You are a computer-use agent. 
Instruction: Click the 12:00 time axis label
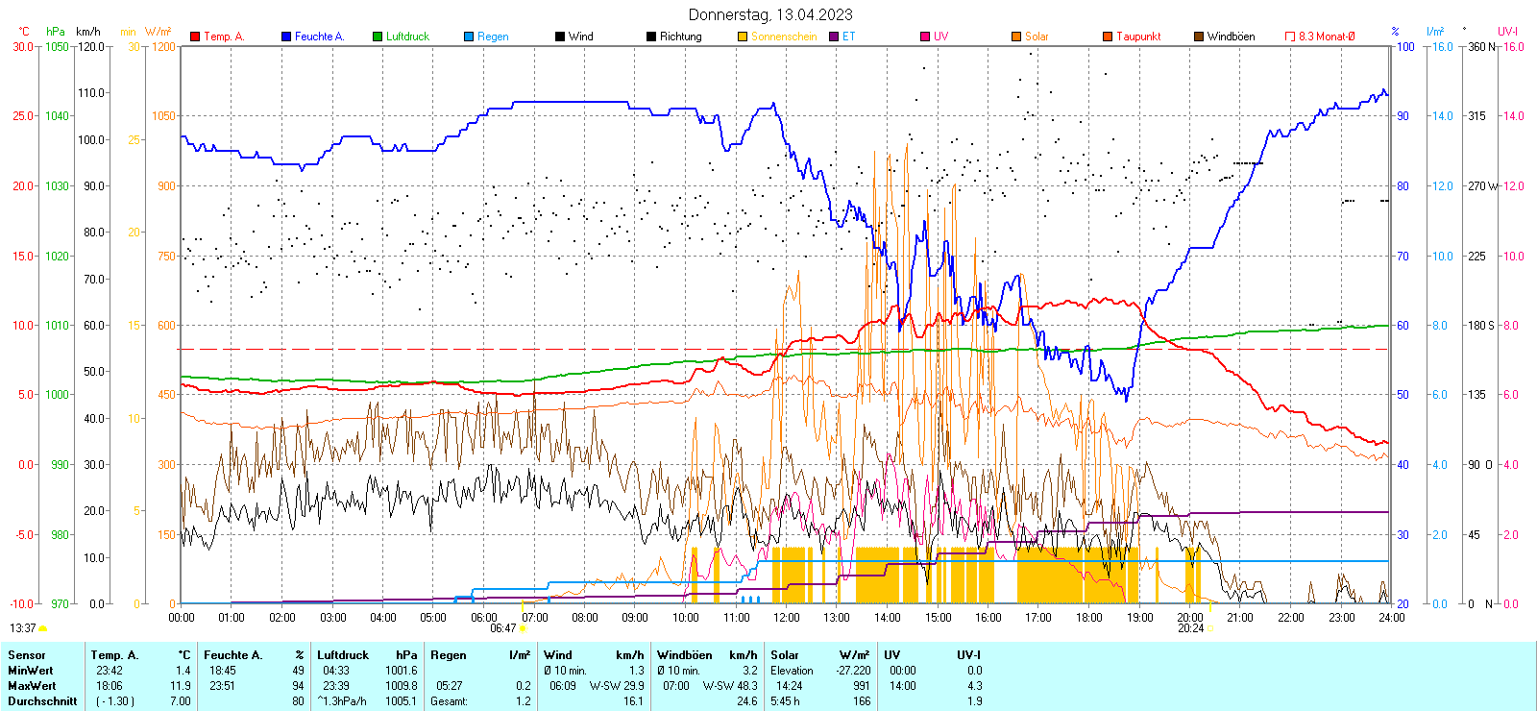pyautogui.click(x=787, y=617)
